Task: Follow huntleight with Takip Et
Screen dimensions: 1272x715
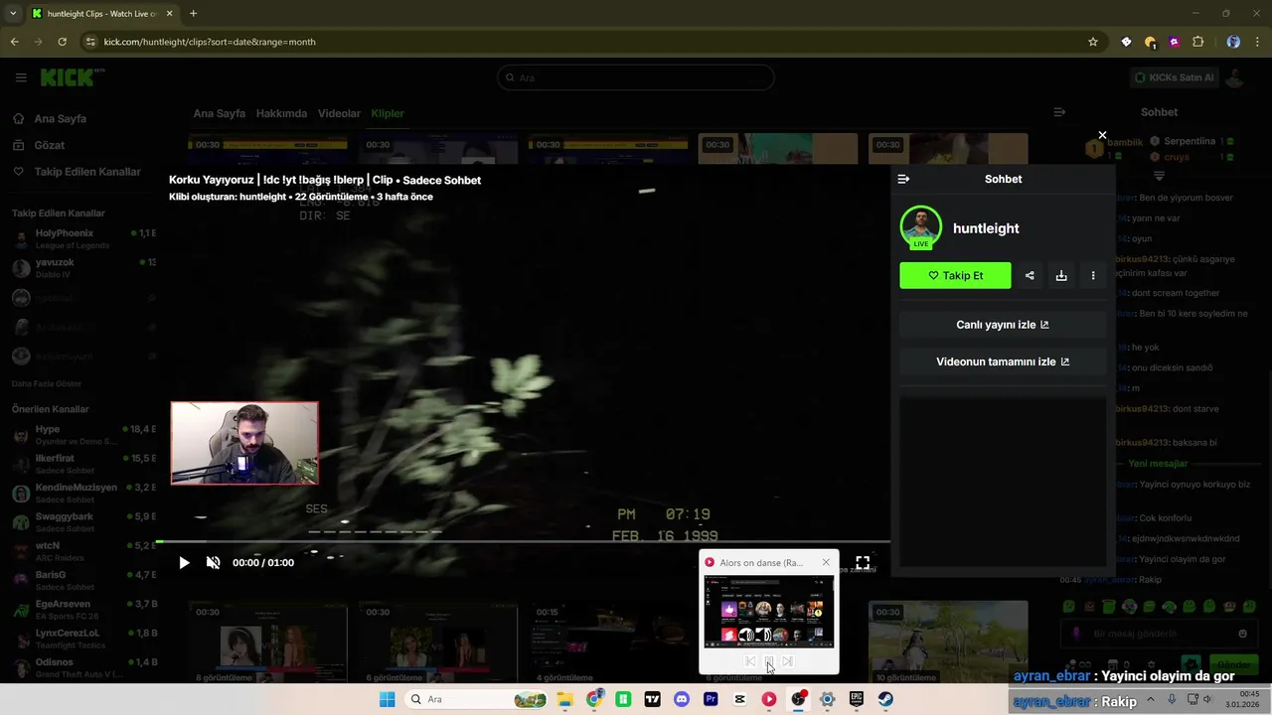Action: click(955, 276)
